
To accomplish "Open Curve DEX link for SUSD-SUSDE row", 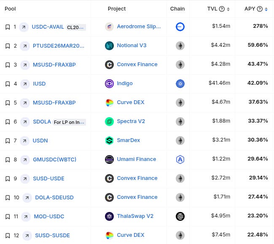I will click(x=131, y=235).
